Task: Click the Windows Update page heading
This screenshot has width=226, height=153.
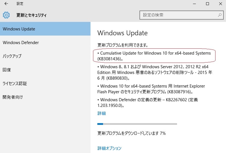Action: 122,33
